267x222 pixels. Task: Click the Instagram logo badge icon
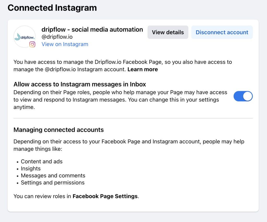[32, 44]
